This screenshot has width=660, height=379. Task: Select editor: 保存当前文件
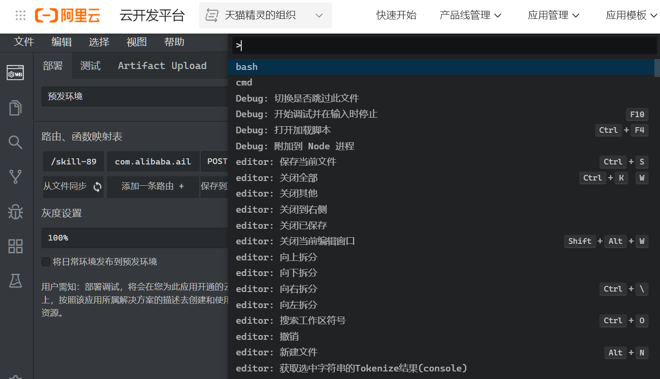(x=441, y=162)
